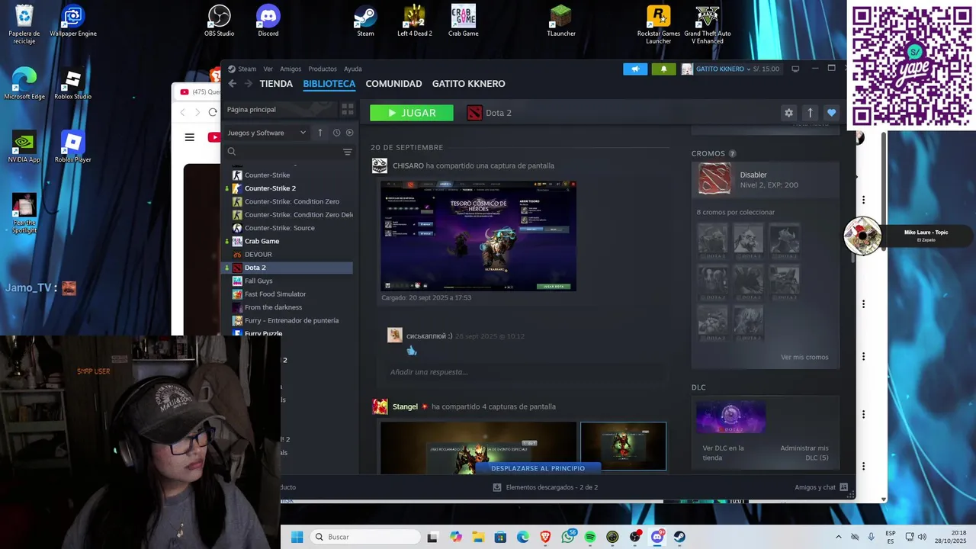
Task: Open TLauncher desktop icon
Action: 560,21
